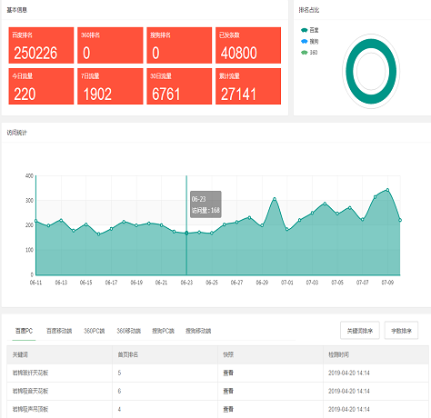Viewport: 431px width, 418px height.
Task: Click the 排名占比 panel title
Action: (x=309, y=10)
